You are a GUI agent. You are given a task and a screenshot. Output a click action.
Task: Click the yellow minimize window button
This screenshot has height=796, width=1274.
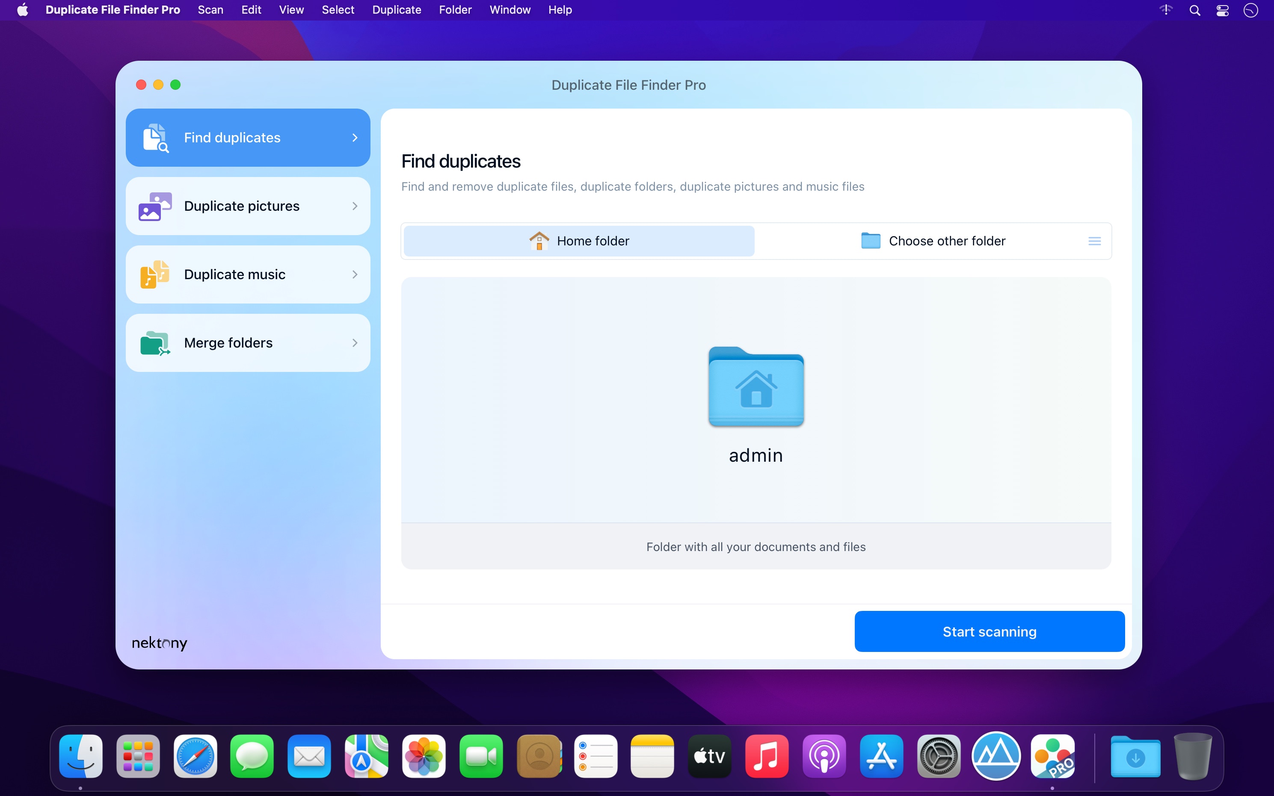pyautogui.click(x=158, y=85)
